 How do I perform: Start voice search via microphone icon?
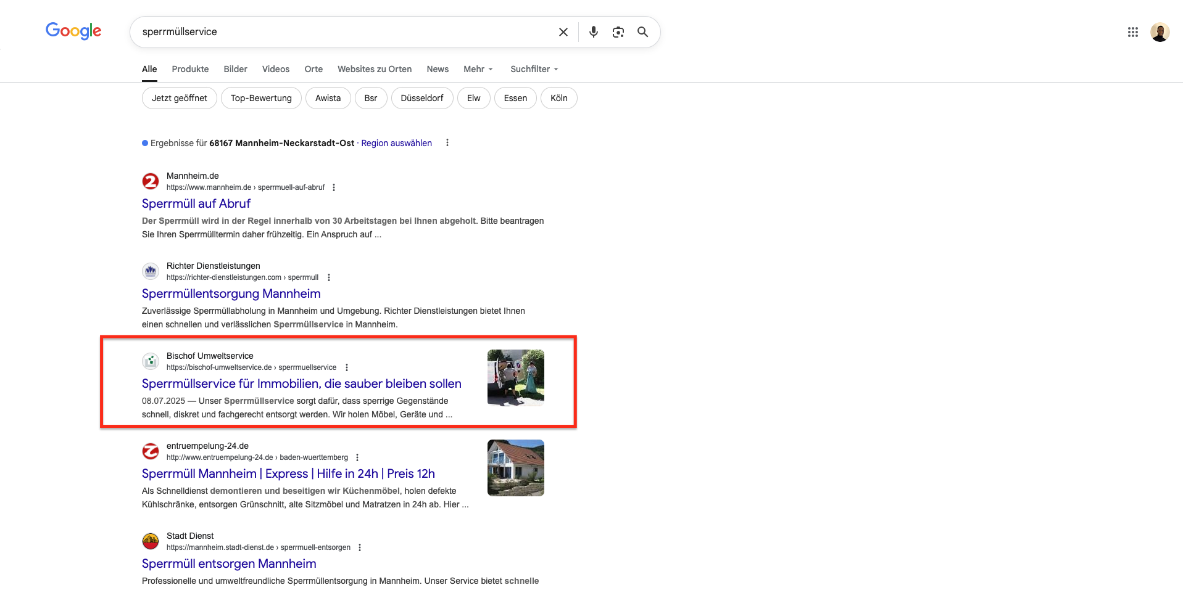coord(593,32)
